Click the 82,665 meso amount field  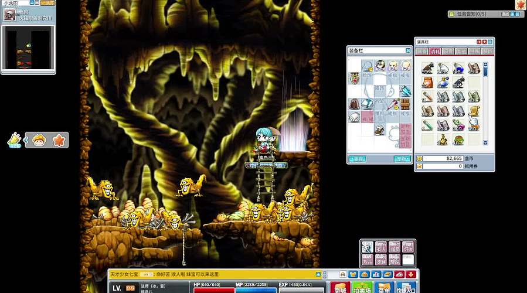pyautogui.click(x=443, y=158)
